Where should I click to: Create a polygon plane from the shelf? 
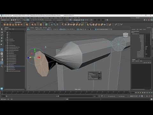click(18, 25)
